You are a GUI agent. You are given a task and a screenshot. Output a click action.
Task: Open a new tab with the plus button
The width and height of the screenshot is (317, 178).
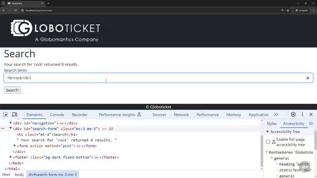pos(48,3)
